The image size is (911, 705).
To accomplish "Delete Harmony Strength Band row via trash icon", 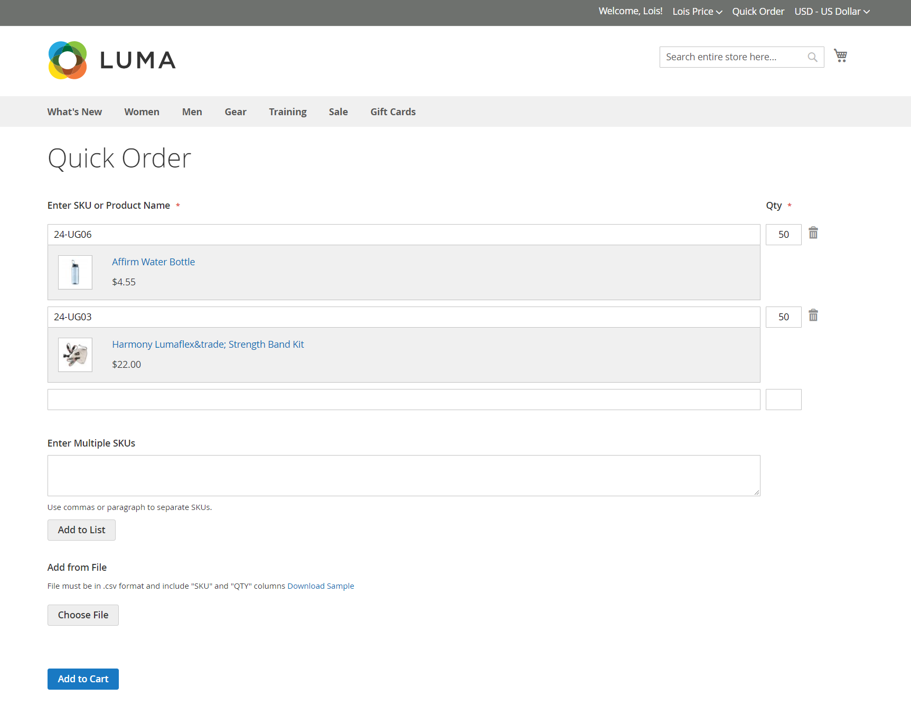I will coord(813,316).
